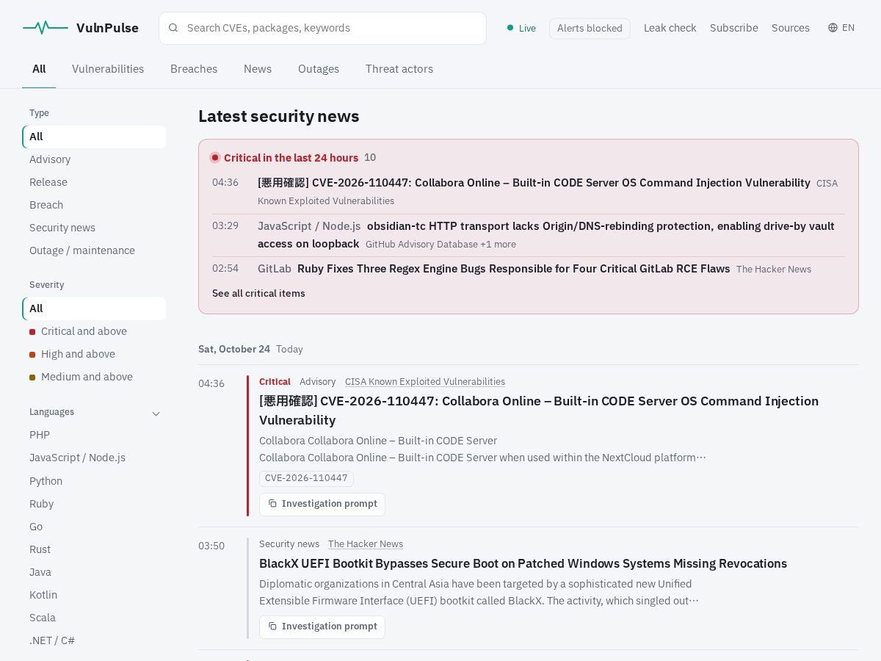Image resolution: width=881 pixels, height=661 pixels.
Task: Click The Hacker News source above BlackX
Action: pyautogui.click(x=366, y=544)
